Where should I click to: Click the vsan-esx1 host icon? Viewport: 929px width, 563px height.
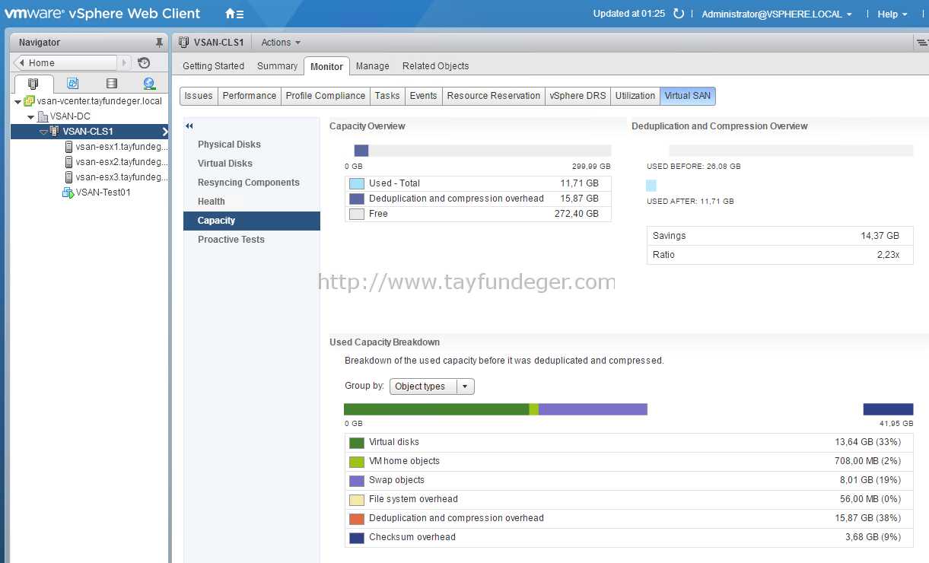click(x=68, y=147)
